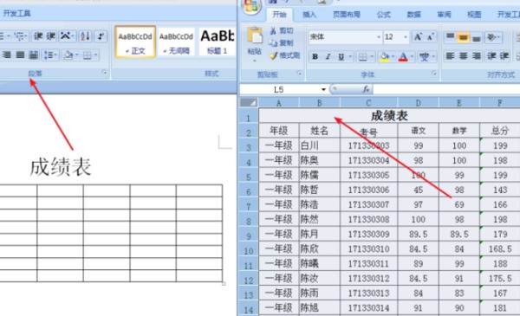This screenshot has height=316, width=520.
Task: Open fill color dropdown arrow in Excel
Action: 393,57
